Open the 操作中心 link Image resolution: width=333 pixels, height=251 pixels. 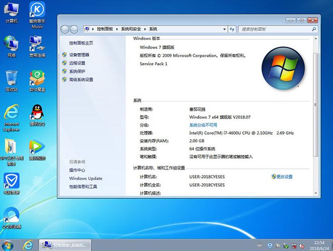click(x=77, y=170)
